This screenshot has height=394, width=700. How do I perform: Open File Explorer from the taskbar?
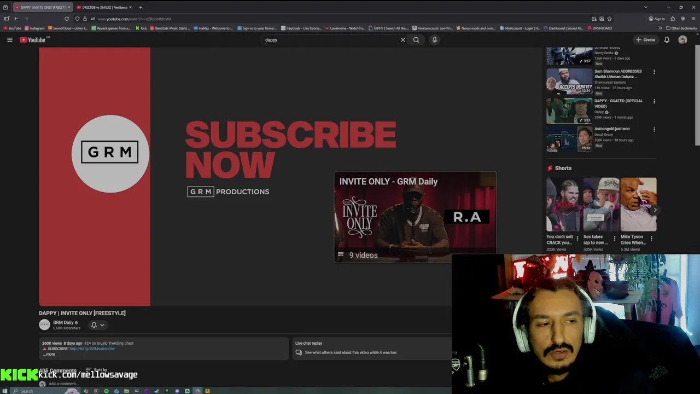tap(126, 391)
